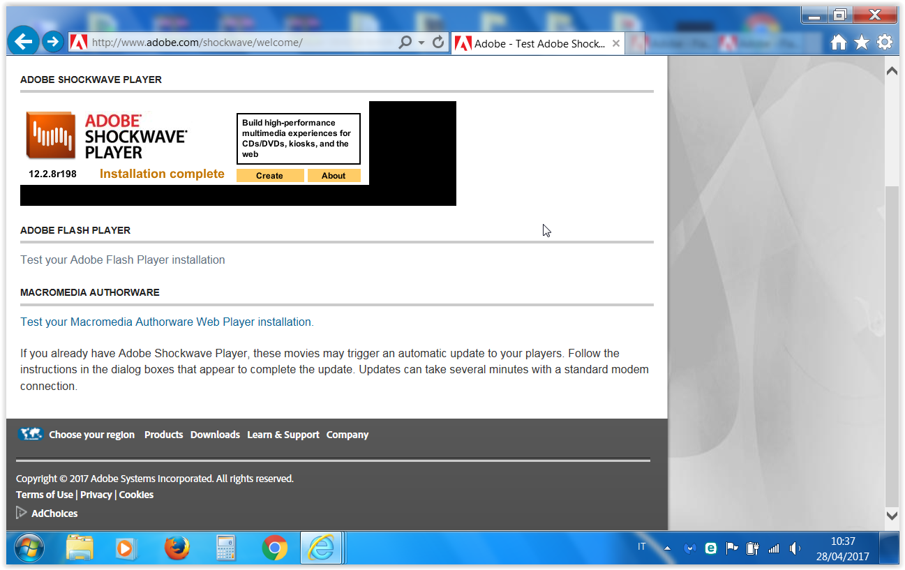
Task: Click the 'Installation complete' message
Action: pos(162,174)
